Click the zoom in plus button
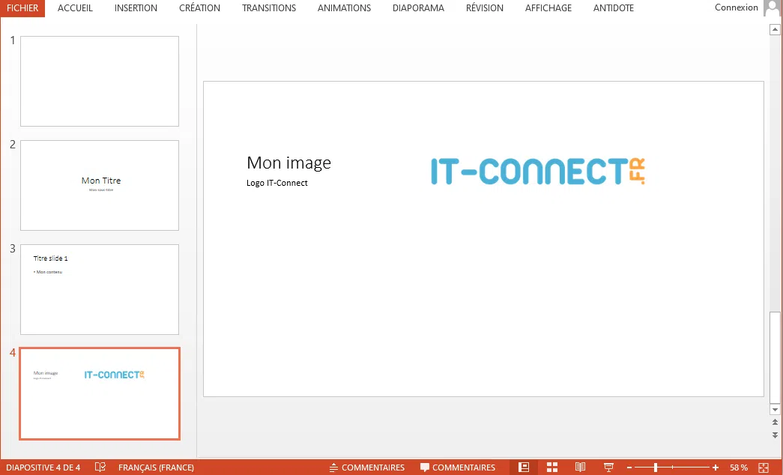Image resolution: width=783 pixels, height=475 pixels. click(x=716, y=468)
